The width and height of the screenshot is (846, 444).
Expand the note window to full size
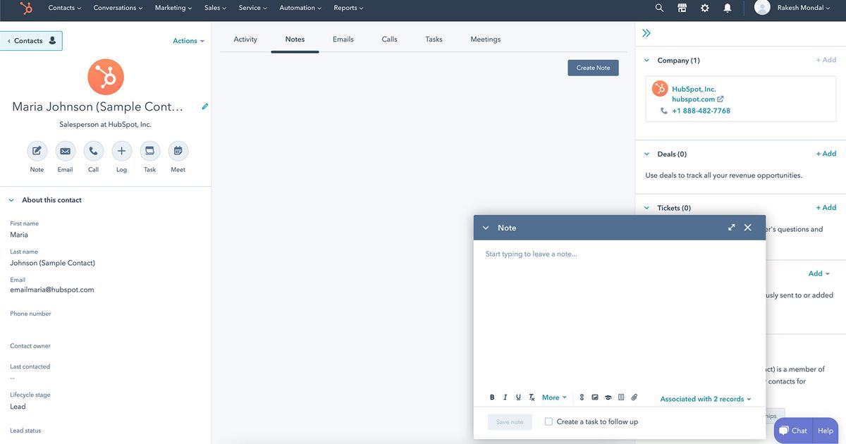pyautogui.click(x=731, y=228)
